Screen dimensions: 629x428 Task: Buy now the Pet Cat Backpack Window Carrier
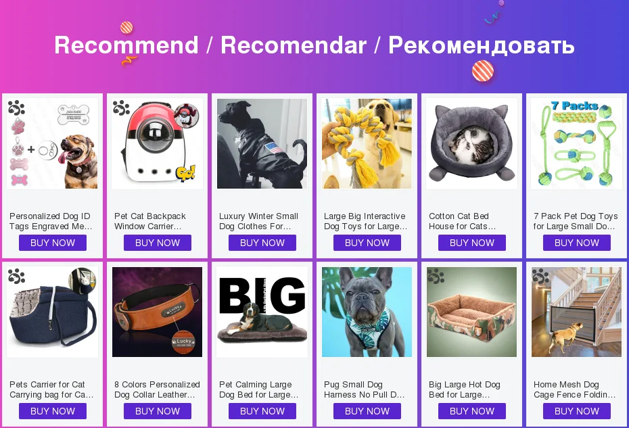pyautogui.click(x=157, y=243)
